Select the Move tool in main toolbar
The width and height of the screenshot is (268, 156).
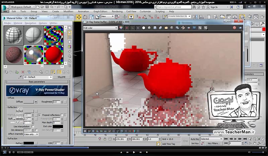(79, 17)
